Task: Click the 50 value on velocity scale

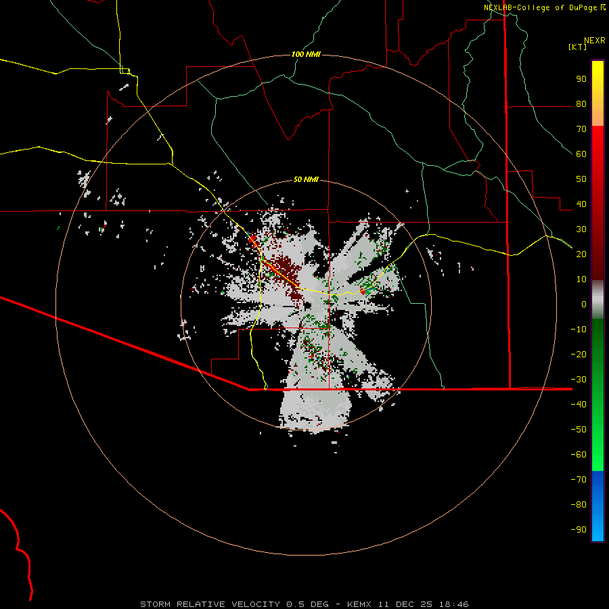Action: click(581, 179)
